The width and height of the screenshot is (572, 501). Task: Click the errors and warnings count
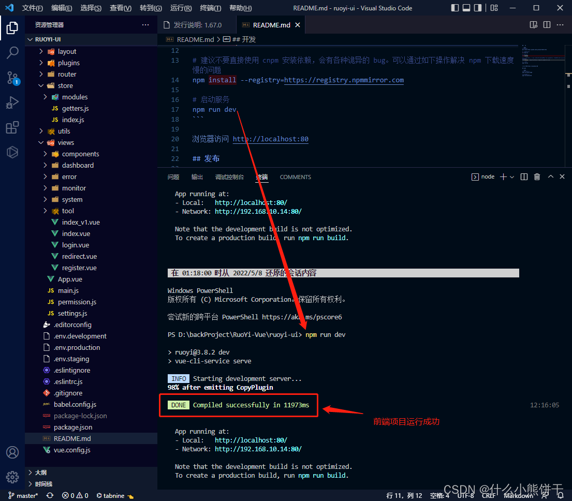[75, 495]
